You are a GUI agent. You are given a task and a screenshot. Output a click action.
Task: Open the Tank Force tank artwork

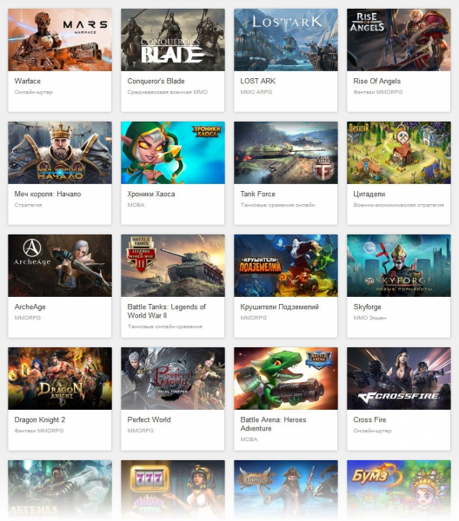[x=286, y=153]
